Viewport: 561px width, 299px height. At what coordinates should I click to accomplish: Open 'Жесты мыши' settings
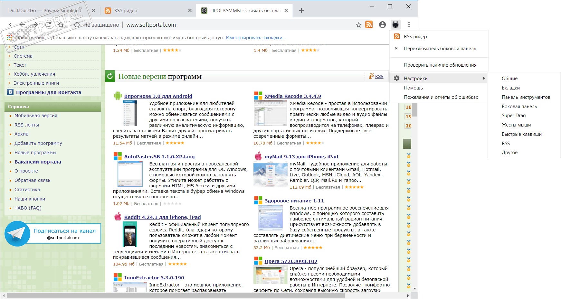coord(524,125)
